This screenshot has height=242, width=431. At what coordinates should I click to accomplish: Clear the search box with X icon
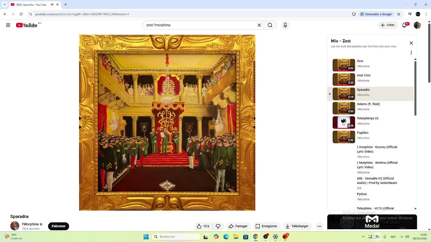pos(259,25)
